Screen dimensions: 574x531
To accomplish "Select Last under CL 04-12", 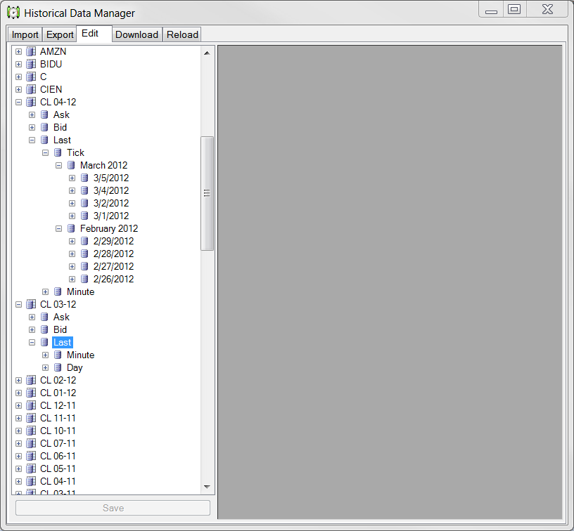I will tap(62, 140).
